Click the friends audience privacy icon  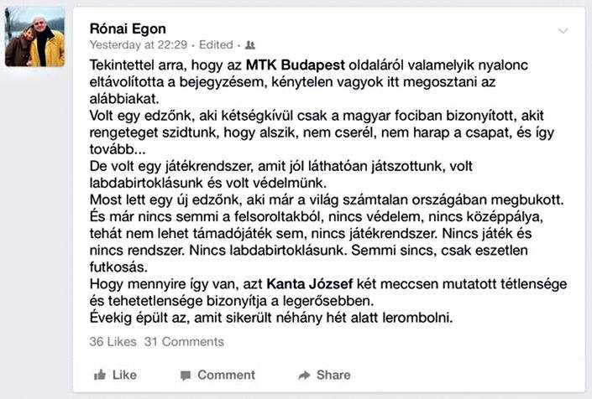click(x=250, y=45)
